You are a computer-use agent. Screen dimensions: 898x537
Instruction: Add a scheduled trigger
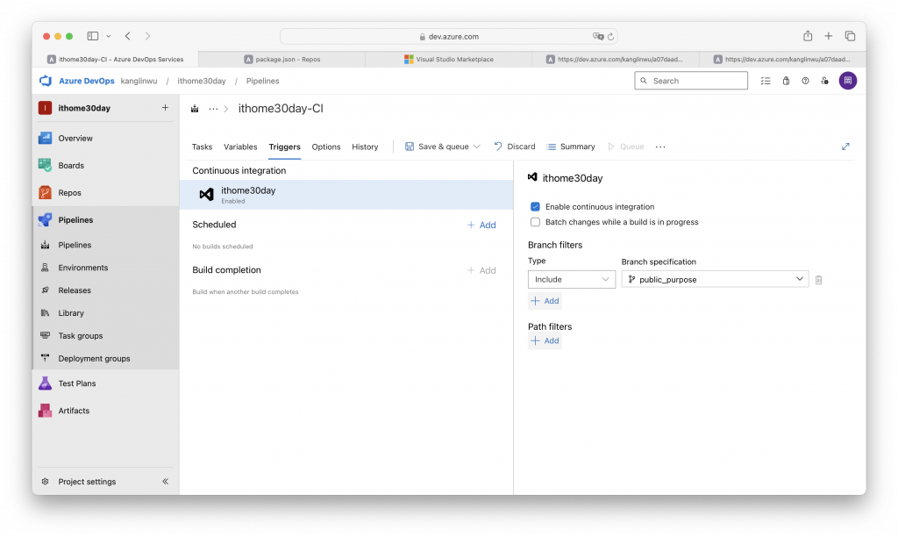pyautogui.click(x=481, y=226)
